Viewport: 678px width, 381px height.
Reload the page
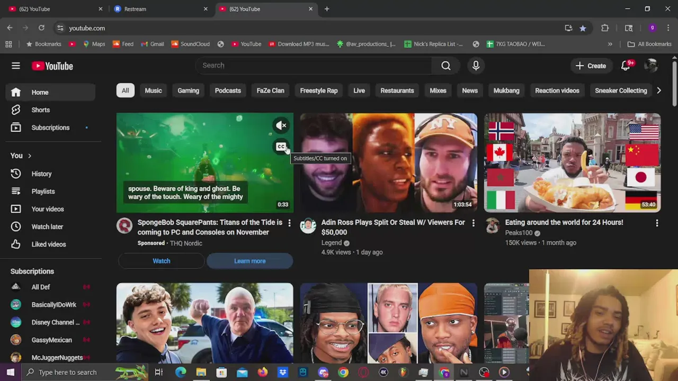tap(41, 28)
